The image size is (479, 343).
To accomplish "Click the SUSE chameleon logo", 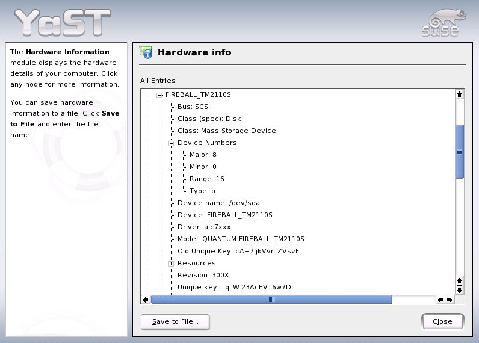I will (443, 23).
